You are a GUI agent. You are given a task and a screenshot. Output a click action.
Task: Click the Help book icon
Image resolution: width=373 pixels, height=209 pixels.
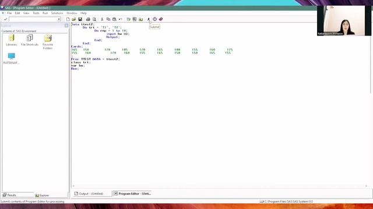click(161, 19)
